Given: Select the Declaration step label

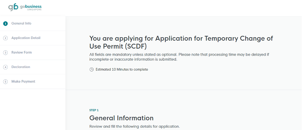Looking at the screenshot, I should (21, 67).
